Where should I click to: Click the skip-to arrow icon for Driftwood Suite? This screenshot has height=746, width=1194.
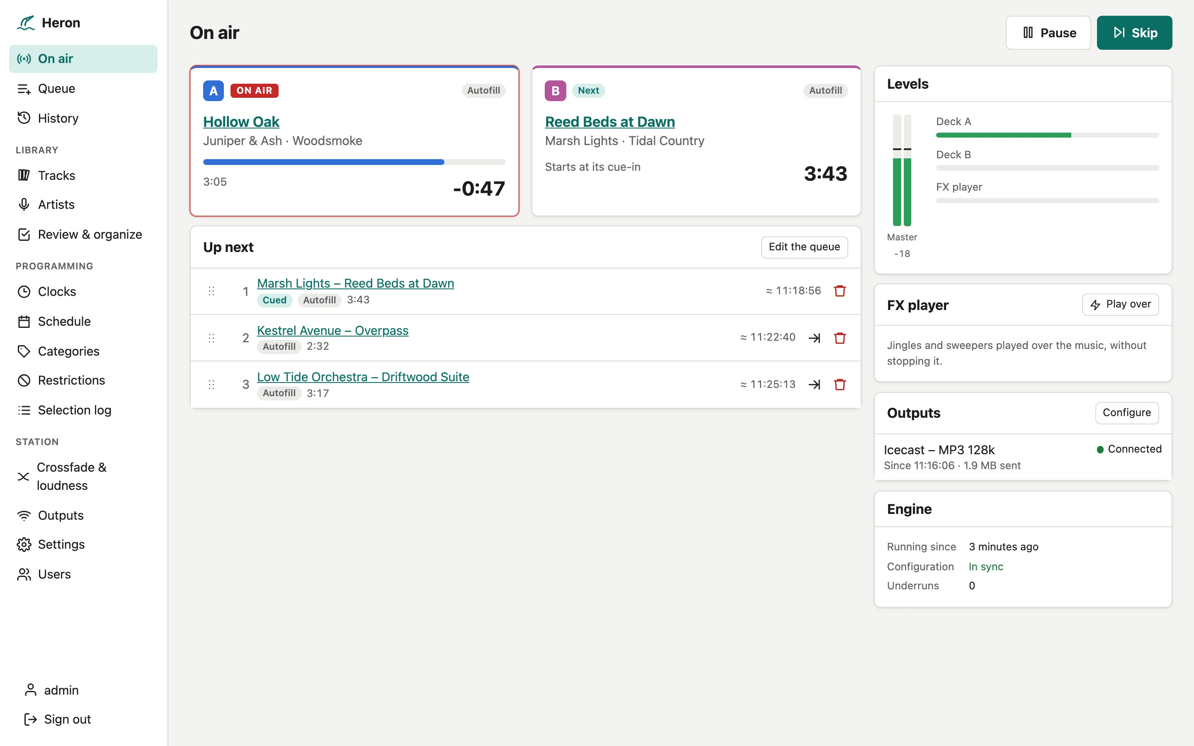pos(815,384)
